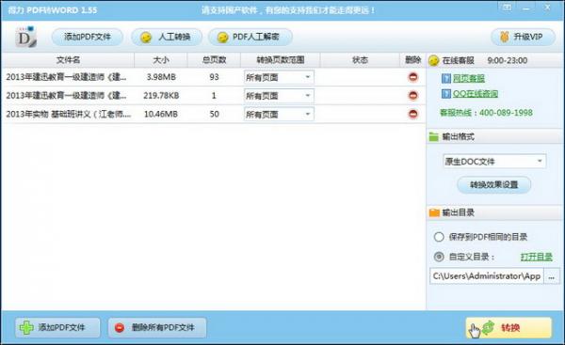Click the green output format folder icon
The image size is (565, 345).
click(434, 136)
